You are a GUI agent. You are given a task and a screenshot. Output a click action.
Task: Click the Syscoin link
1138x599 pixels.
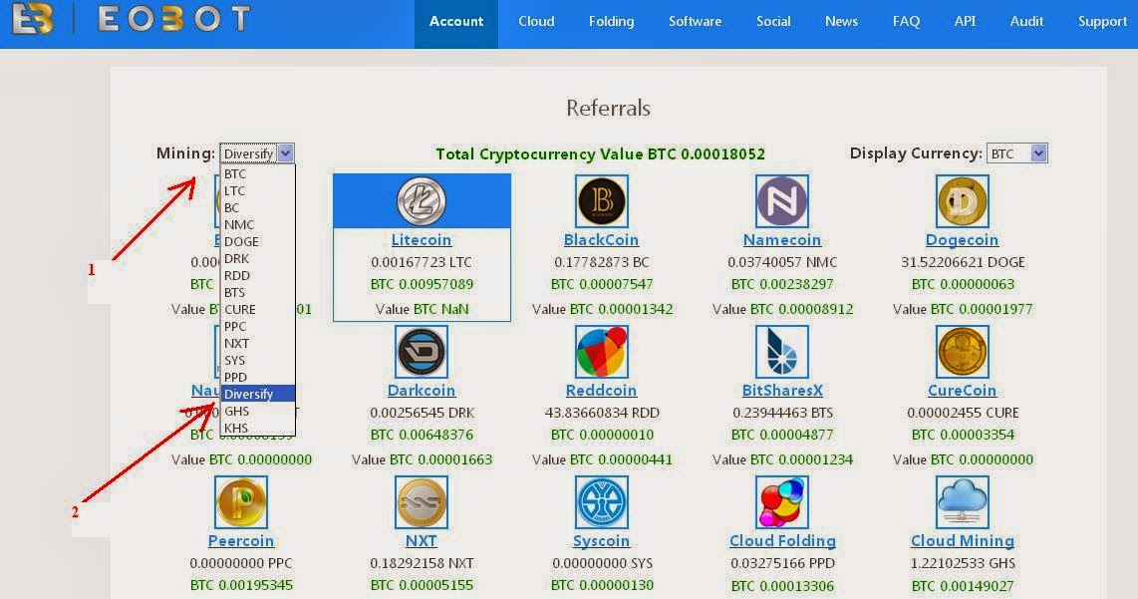tap(602, 541)
